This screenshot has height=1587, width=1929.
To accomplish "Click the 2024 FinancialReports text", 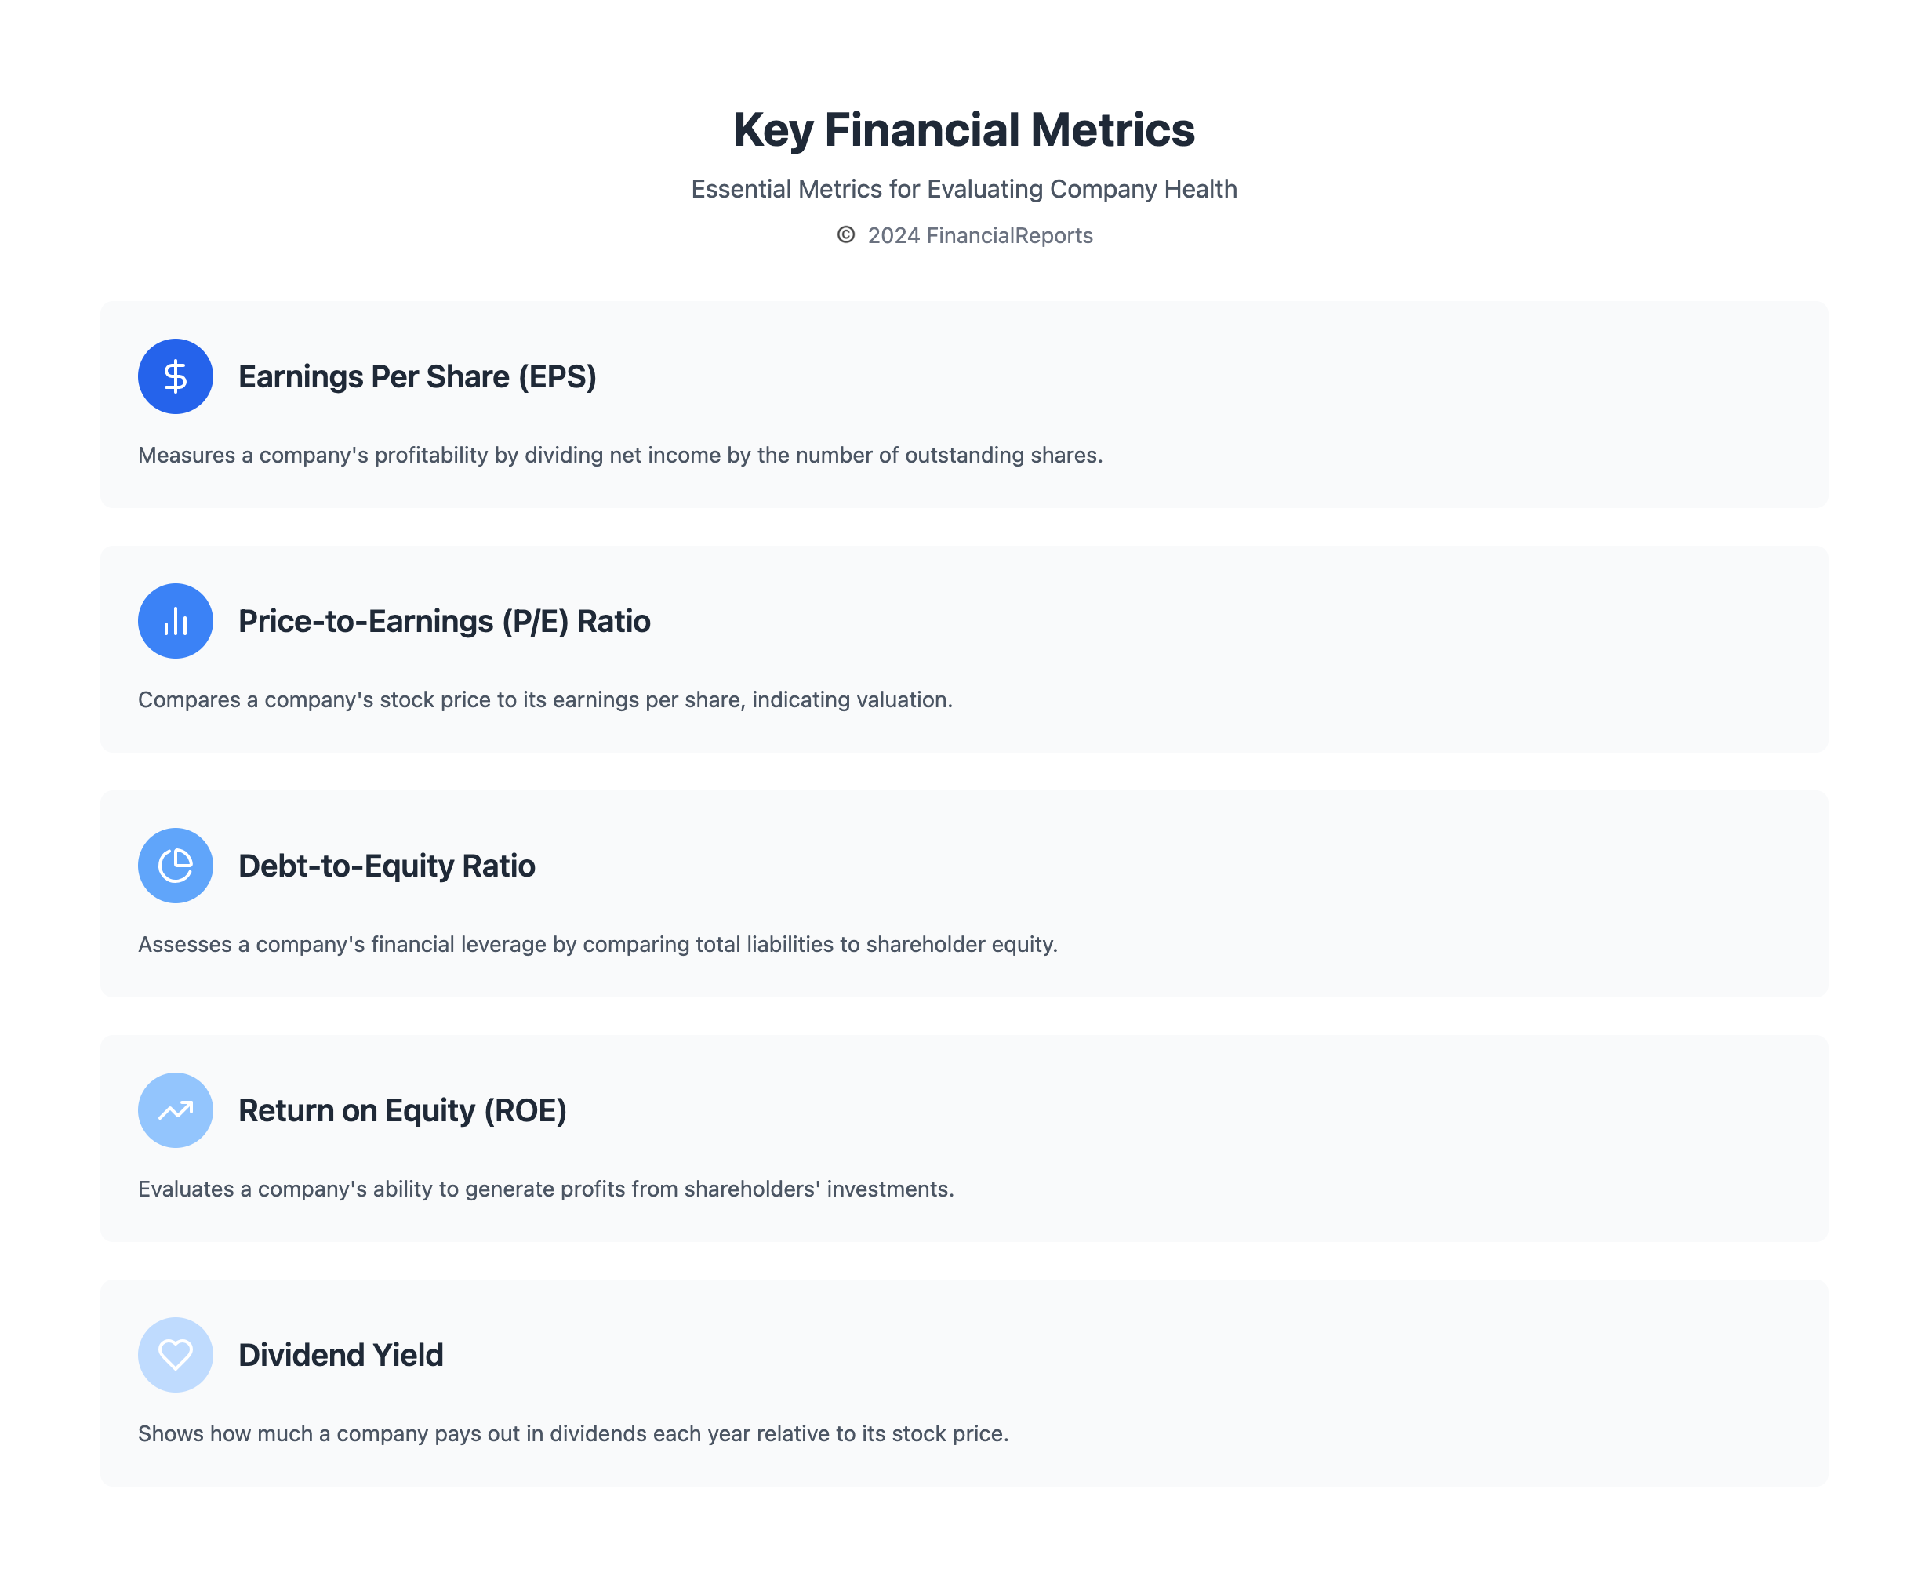I will 980,236.
